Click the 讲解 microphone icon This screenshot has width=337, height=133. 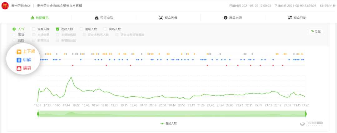click(x=19, y=60)
